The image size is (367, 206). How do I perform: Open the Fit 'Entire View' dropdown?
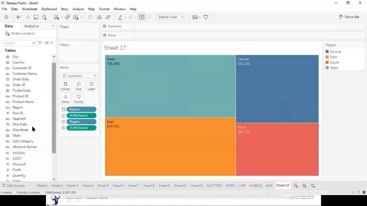click(x=171, y=17)
